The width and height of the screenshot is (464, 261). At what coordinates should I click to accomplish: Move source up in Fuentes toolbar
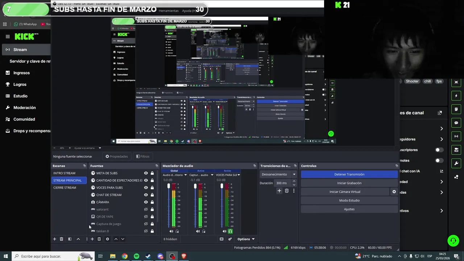pyautogui.click(x=116, y=239)
